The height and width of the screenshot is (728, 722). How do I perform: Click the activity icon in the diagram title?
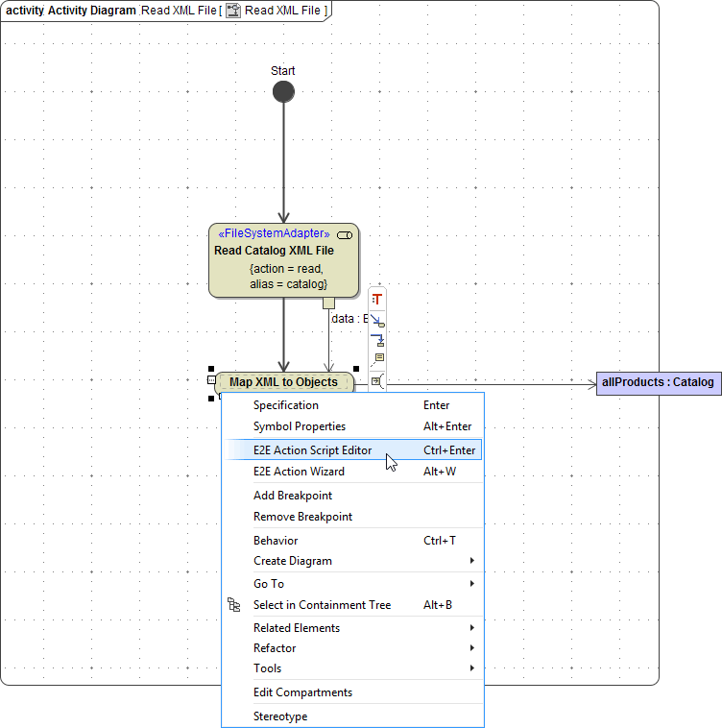tap(232, 11)
